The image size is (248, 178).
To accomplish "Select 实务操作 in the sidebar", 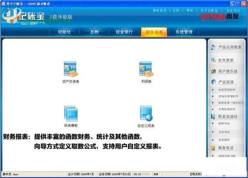I will 224,140.
